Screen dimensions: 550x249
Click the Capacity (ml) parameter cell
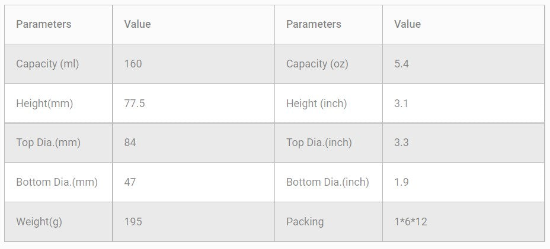click(47, 64)
